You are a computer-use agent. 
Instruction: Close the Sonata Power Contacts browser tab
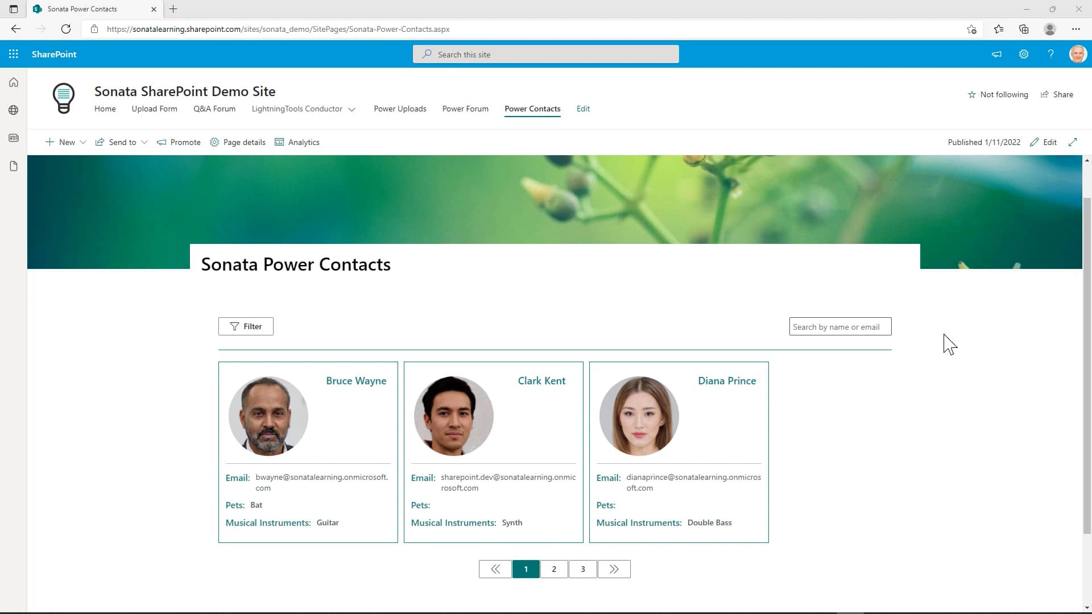(x=154, y=9)
